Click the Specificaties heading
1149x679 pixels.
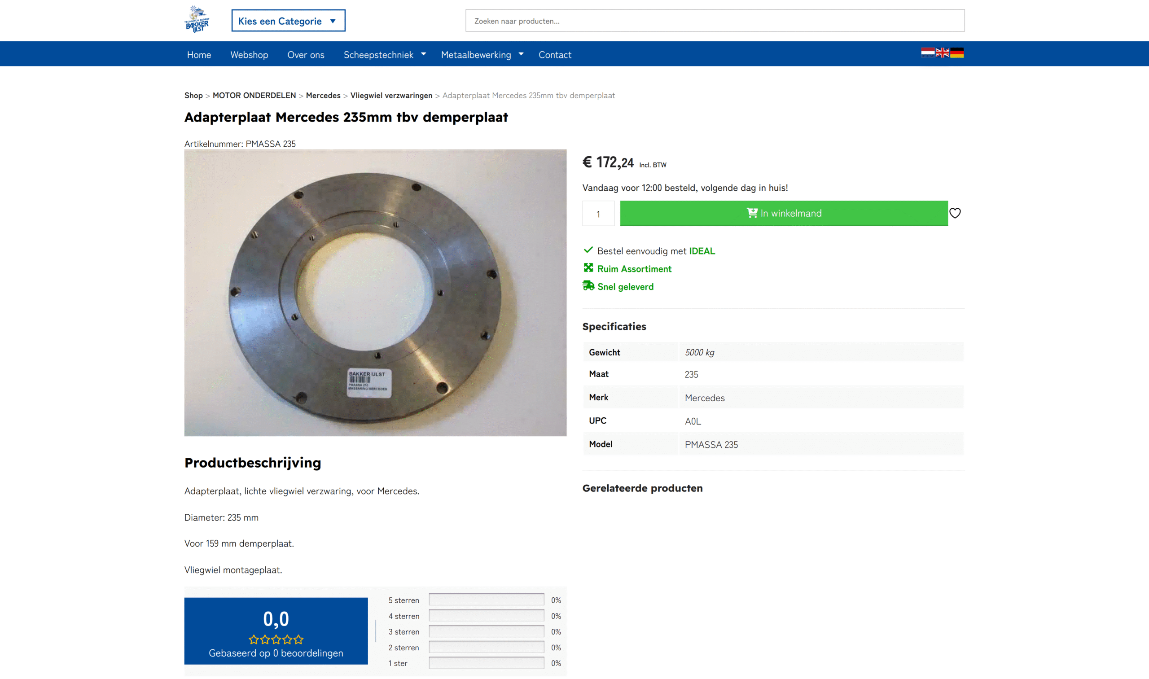[614, 327]
